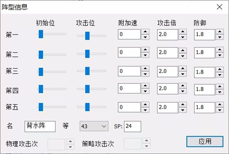Increase 防御 value in 第三 row
This screenshot has height=154, width=229.
220,69
